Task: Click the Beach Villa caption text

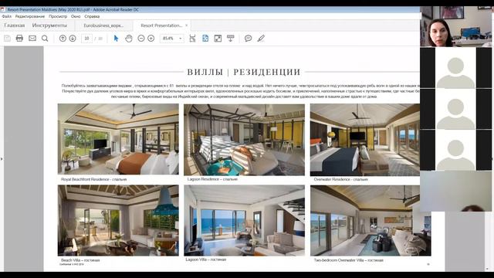Action: [80, 260]
